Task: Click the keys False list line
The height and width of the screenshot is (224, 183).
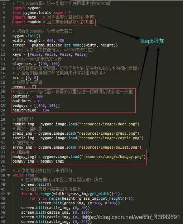Action: click(x=50, y=55)
